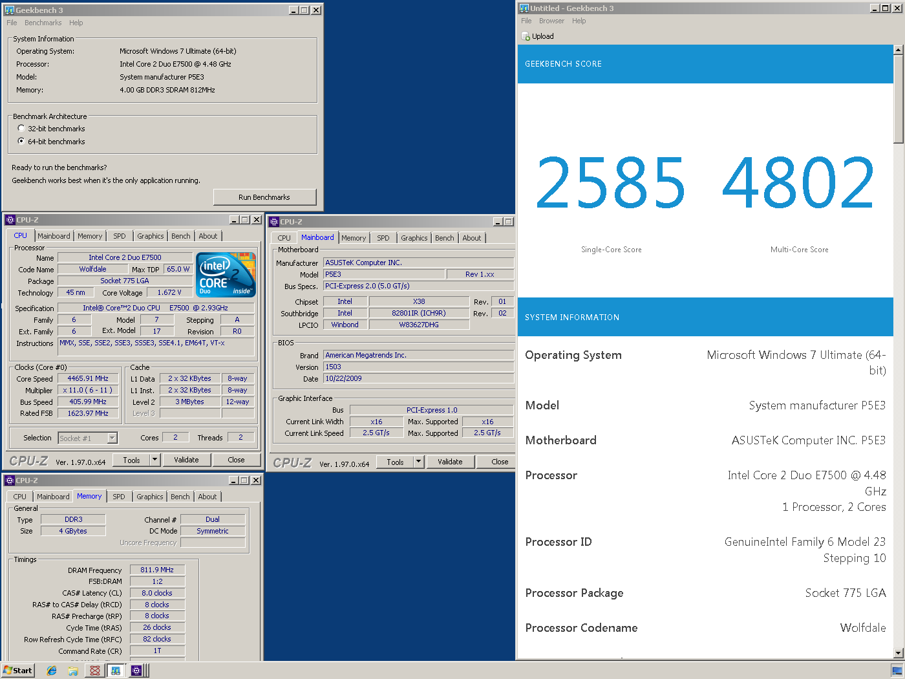The height and width of the screenshot is (679, 905).
Task: Click the Core Voltage value 1.672 V
Action: point(169,293)
